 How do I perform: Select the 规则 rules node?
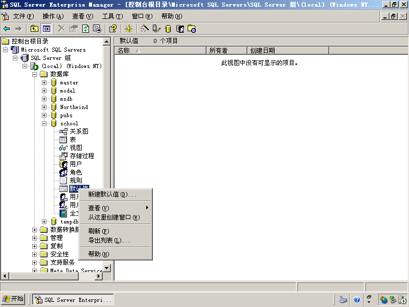coord(76,181)
